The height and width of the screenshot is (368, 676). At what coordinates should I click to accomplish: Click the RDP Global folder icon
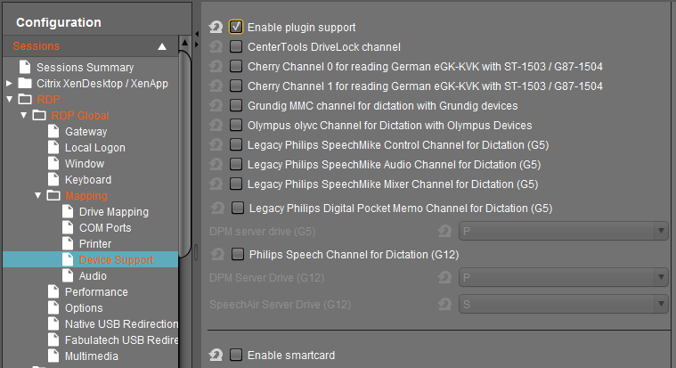39,116
